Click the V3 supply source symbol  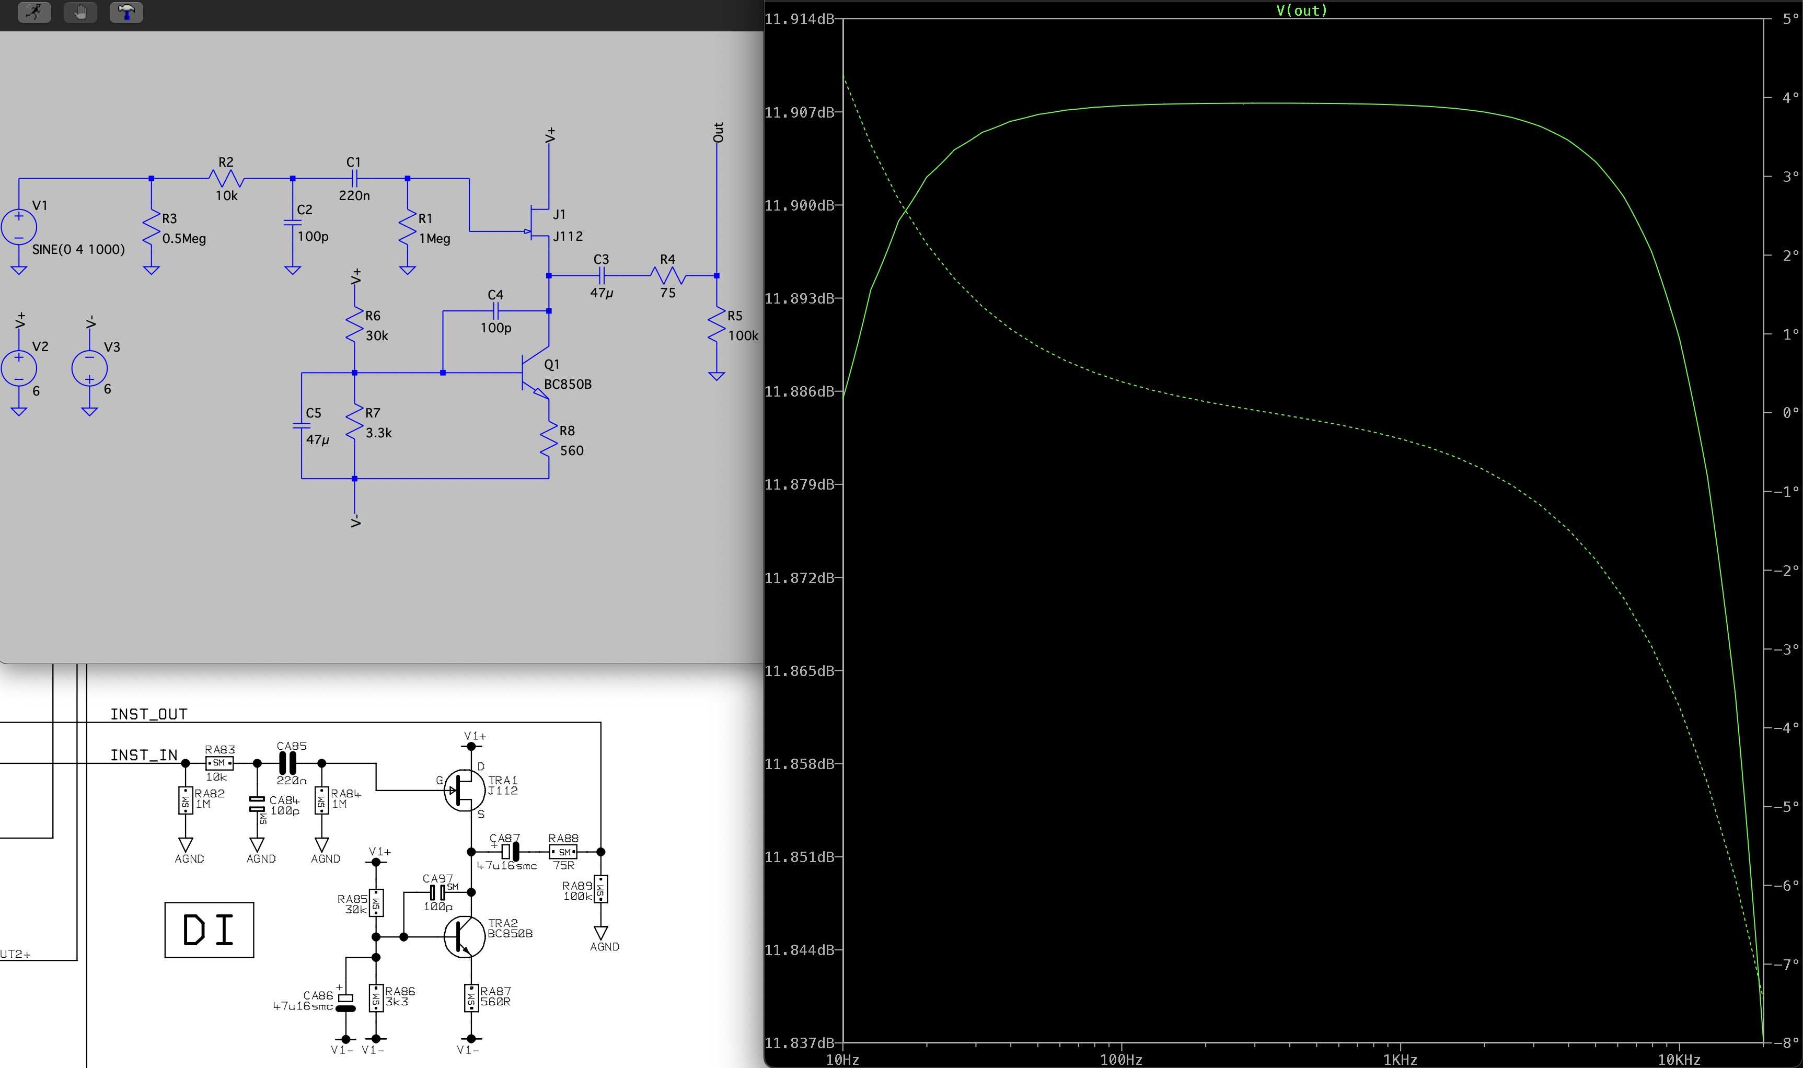pyautogui.click(x=89, y=368)
